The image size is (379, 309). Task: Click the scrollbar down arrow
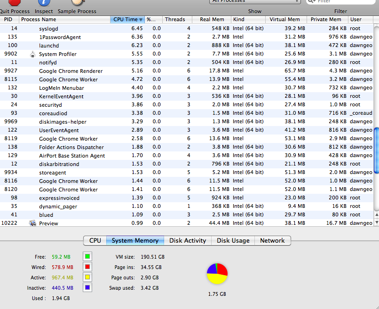376,222
